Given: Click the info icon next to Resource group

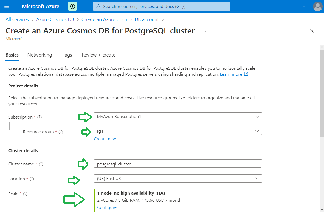Looking at the screenshot, I should coord(61,132).
